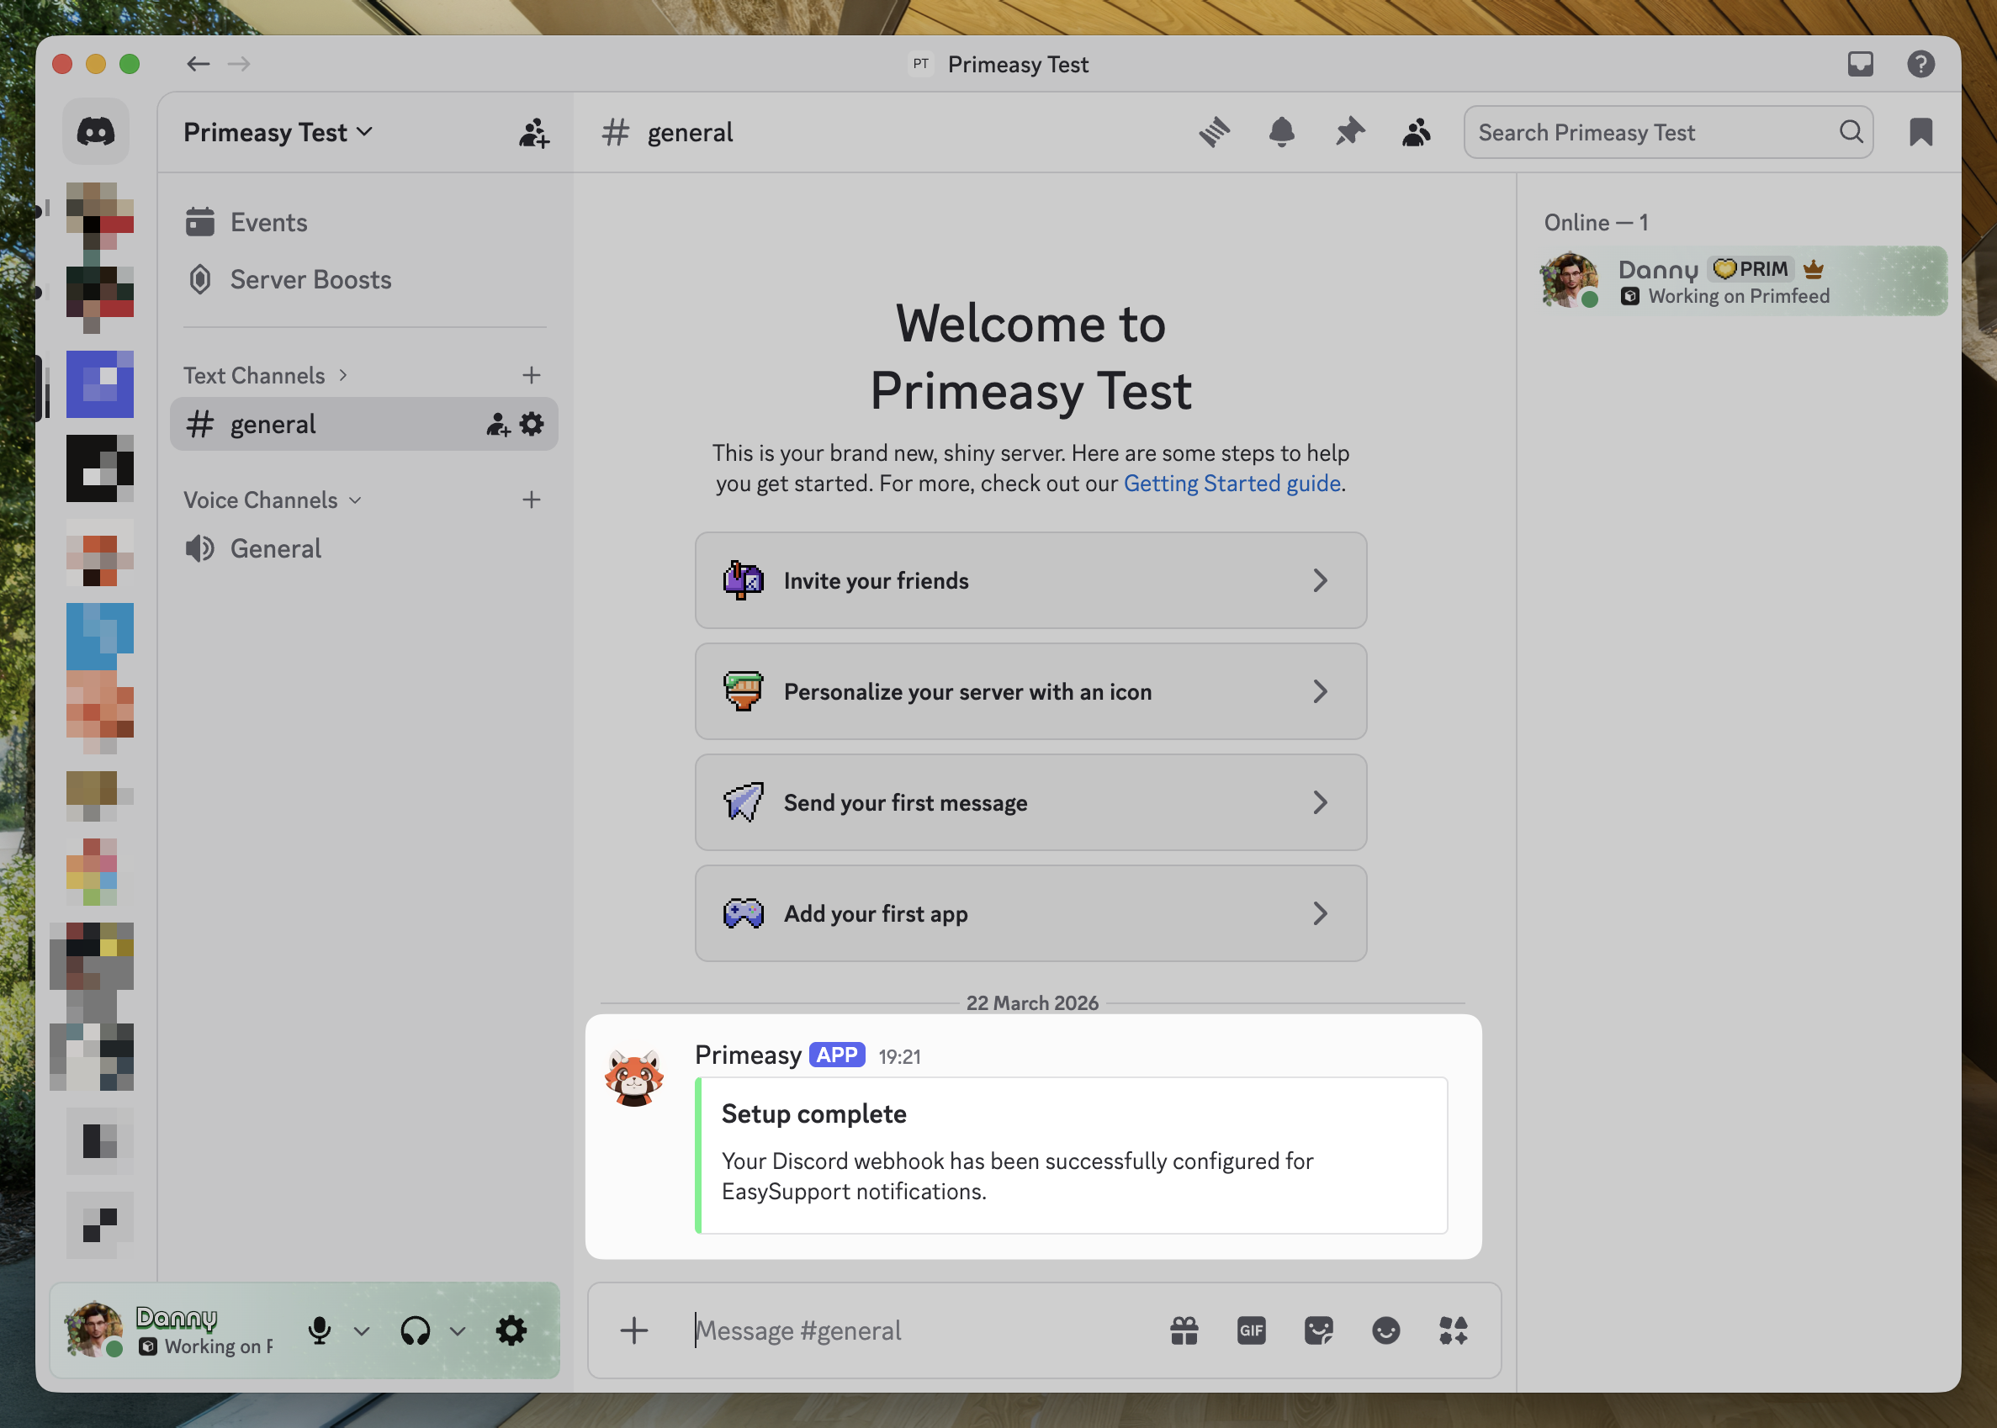Click the Getting Started guide link
Screen dimensions: 1997x1428
pyautogui.click(x=1231, y=484)
